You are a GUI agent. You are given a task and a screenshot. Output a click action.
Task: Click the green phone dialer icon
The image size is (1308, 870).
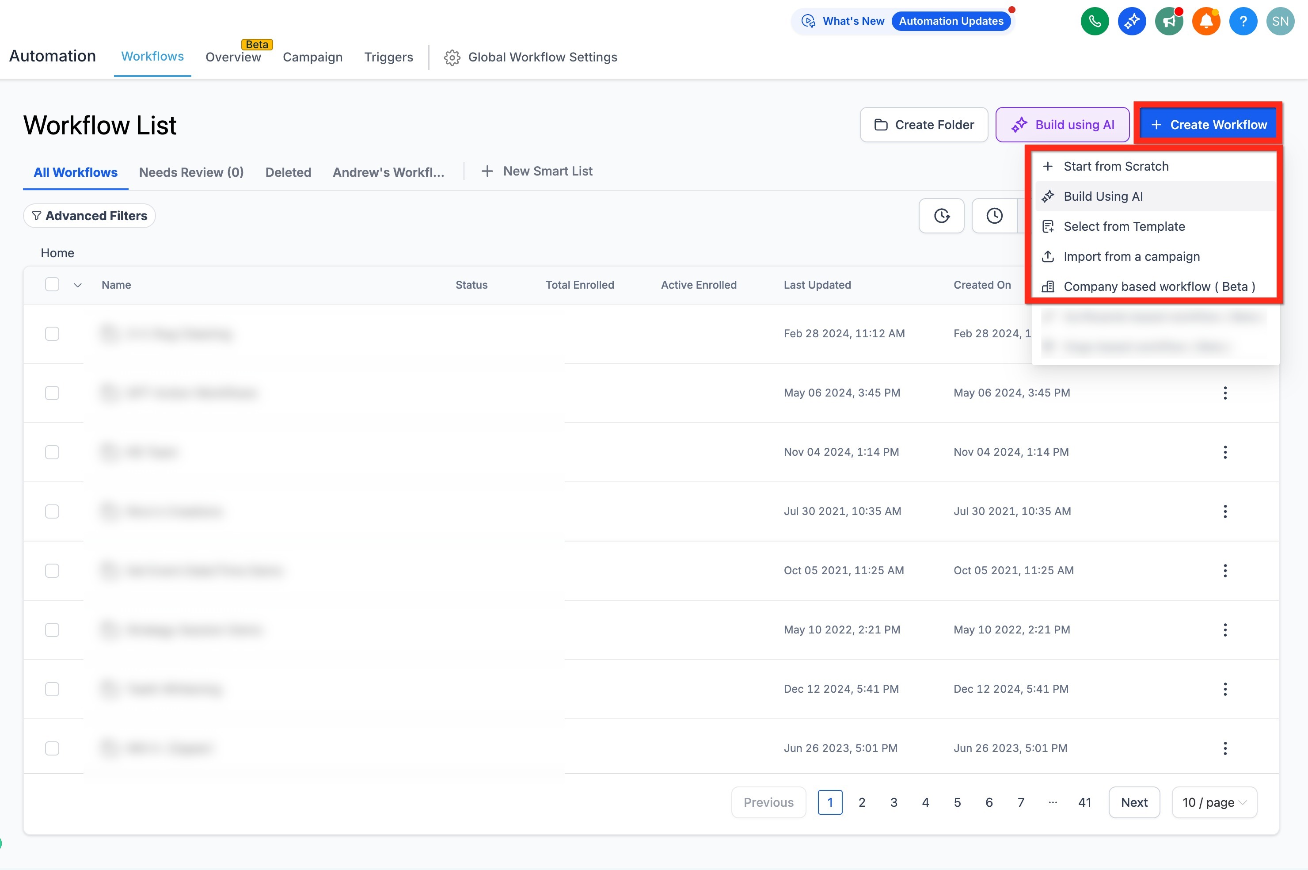1095,21
